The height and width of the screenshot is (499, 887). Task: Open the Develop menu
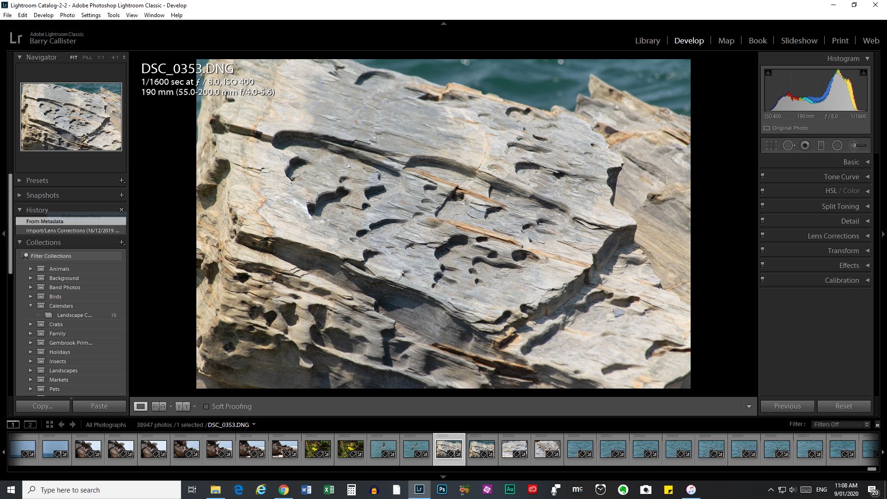(x=43, y=15)
